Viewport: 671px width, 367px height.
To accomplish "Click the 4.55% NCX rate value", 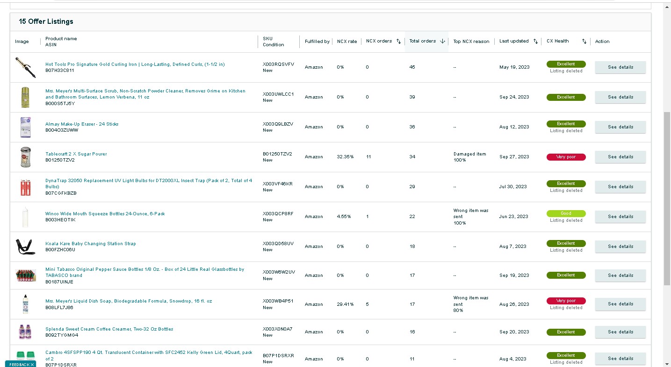I will (x=344, y=217).
